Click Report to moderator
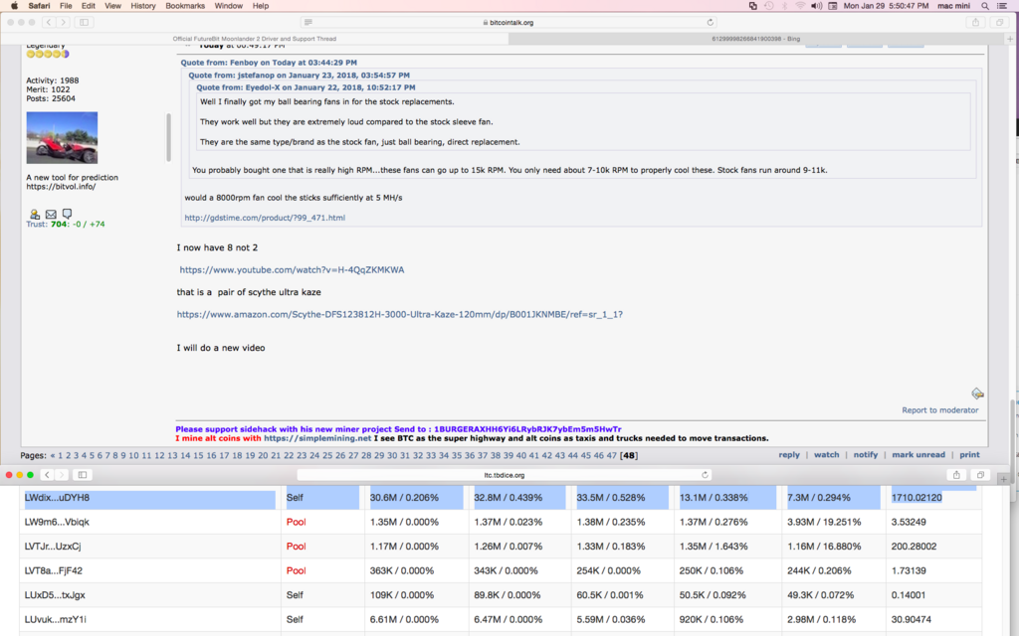The image size is (1019, 636). coord(939,410)
